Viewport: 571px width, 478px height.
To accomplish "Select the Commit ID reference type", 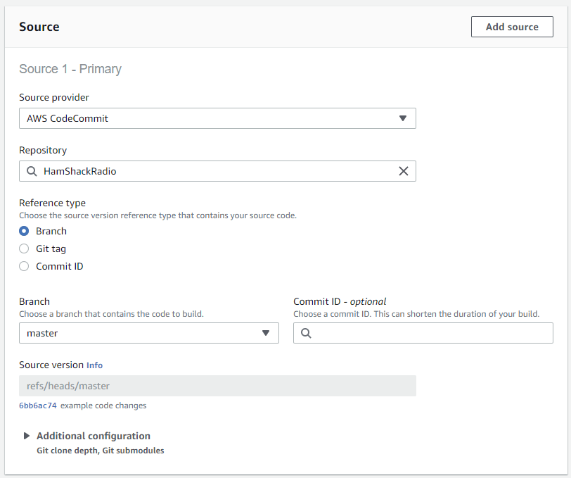I will (24, 266).
